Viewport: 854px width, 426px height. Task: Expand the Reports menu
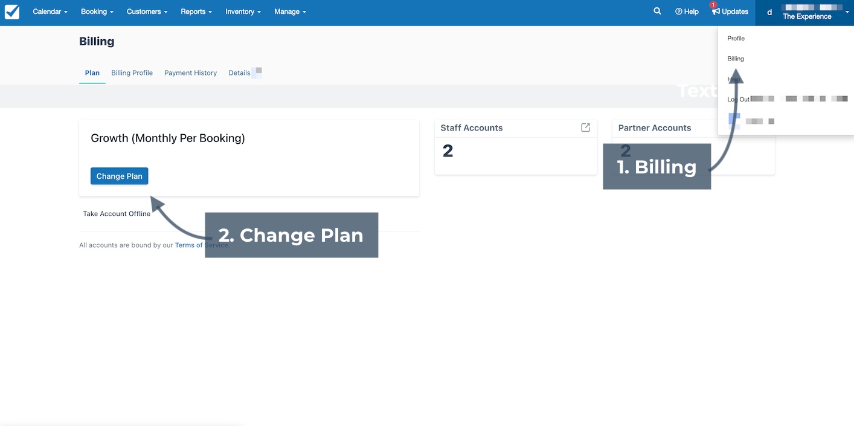point(196,11)
